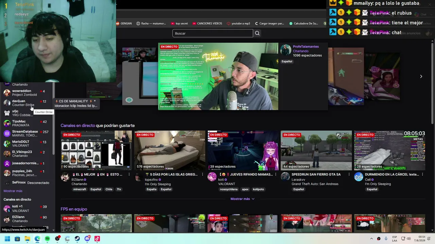Expand more live channels with Mostrar más chevron
The image size is (435, 244).
242,199
